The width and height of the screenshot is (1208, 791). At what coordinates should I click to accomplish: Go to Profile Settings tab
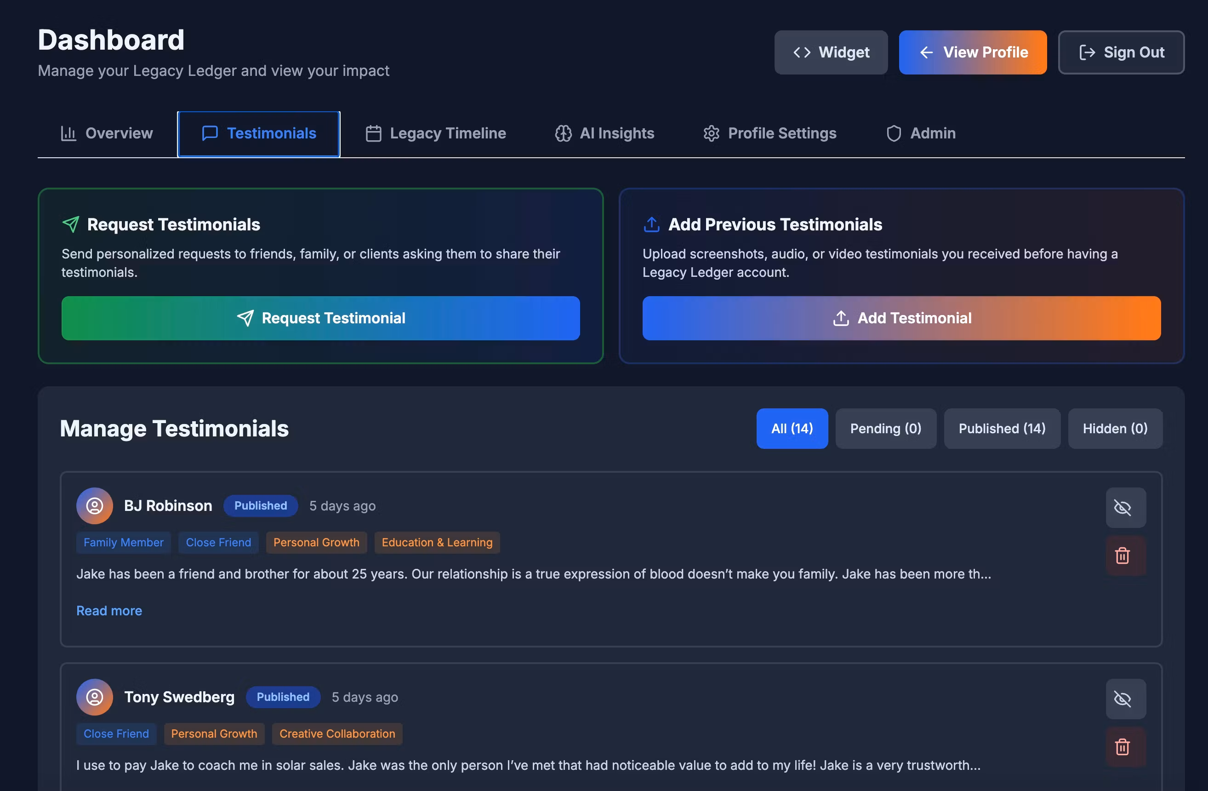[769, 133]
